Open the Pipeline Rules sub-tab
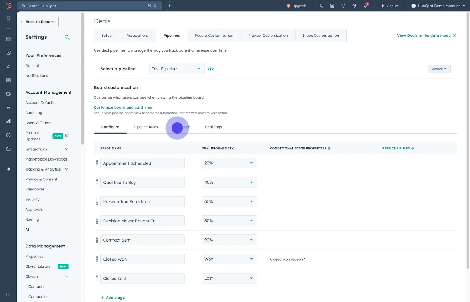This screenshot has width=470, height=302. 146,127
